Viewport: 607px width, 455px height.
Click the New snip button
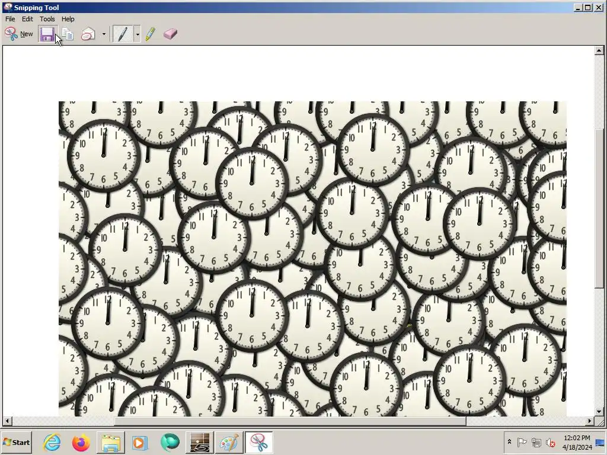tap(18, 34)
